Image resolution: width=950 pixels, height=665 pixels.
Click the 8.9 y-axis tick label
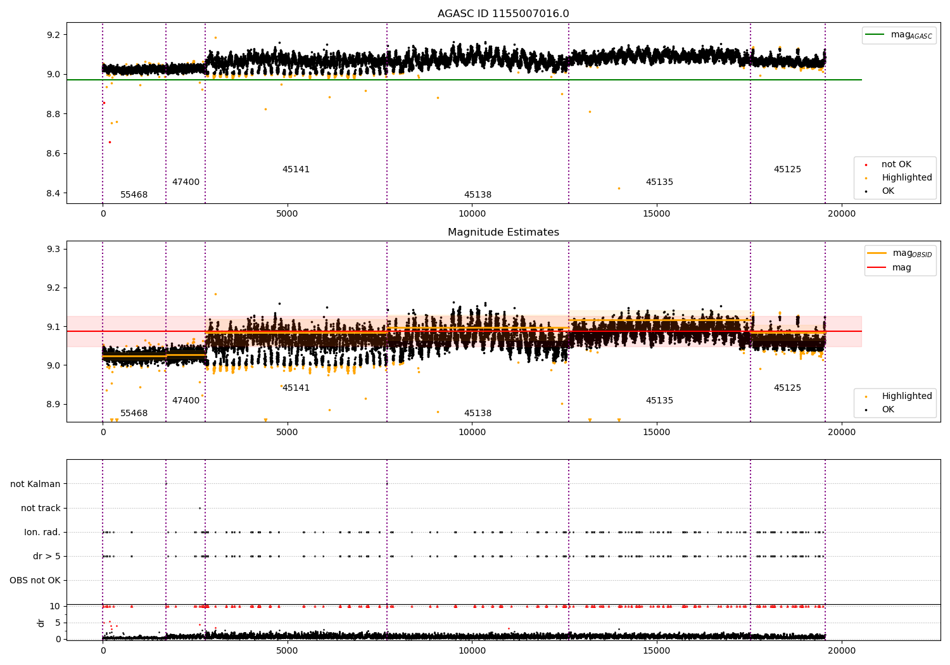[x=54, y=404]
